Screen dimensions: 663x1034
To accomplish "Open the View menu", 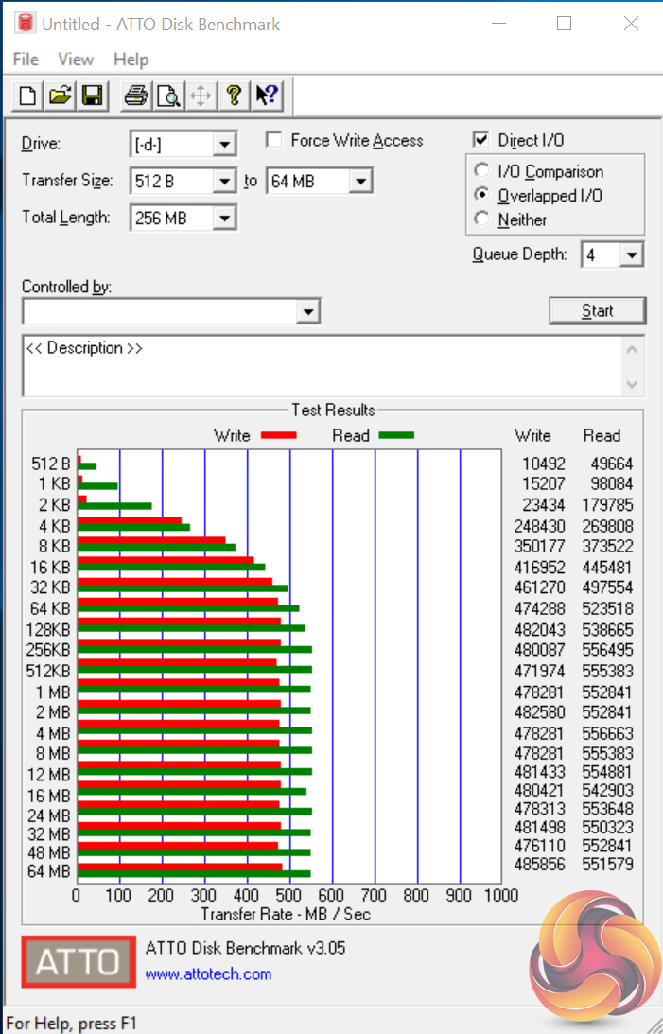I will (75, 60).
